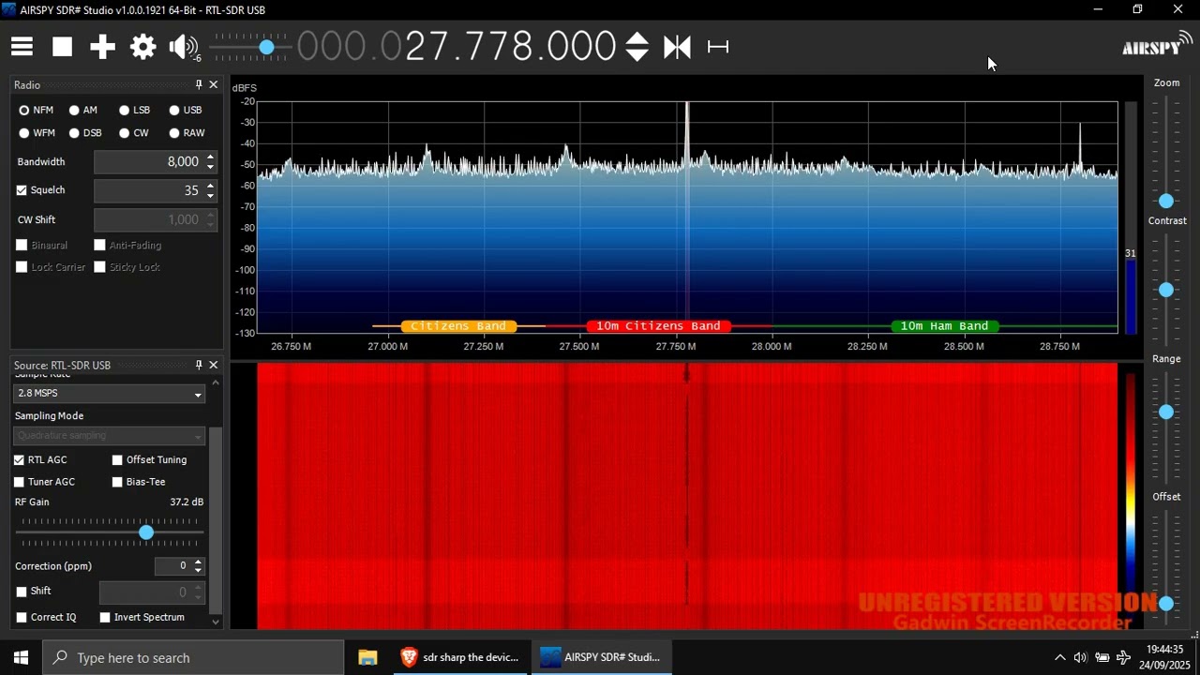
Task: Click the frequency display digits
Action: pyautogui.click(x=457, y=47)
